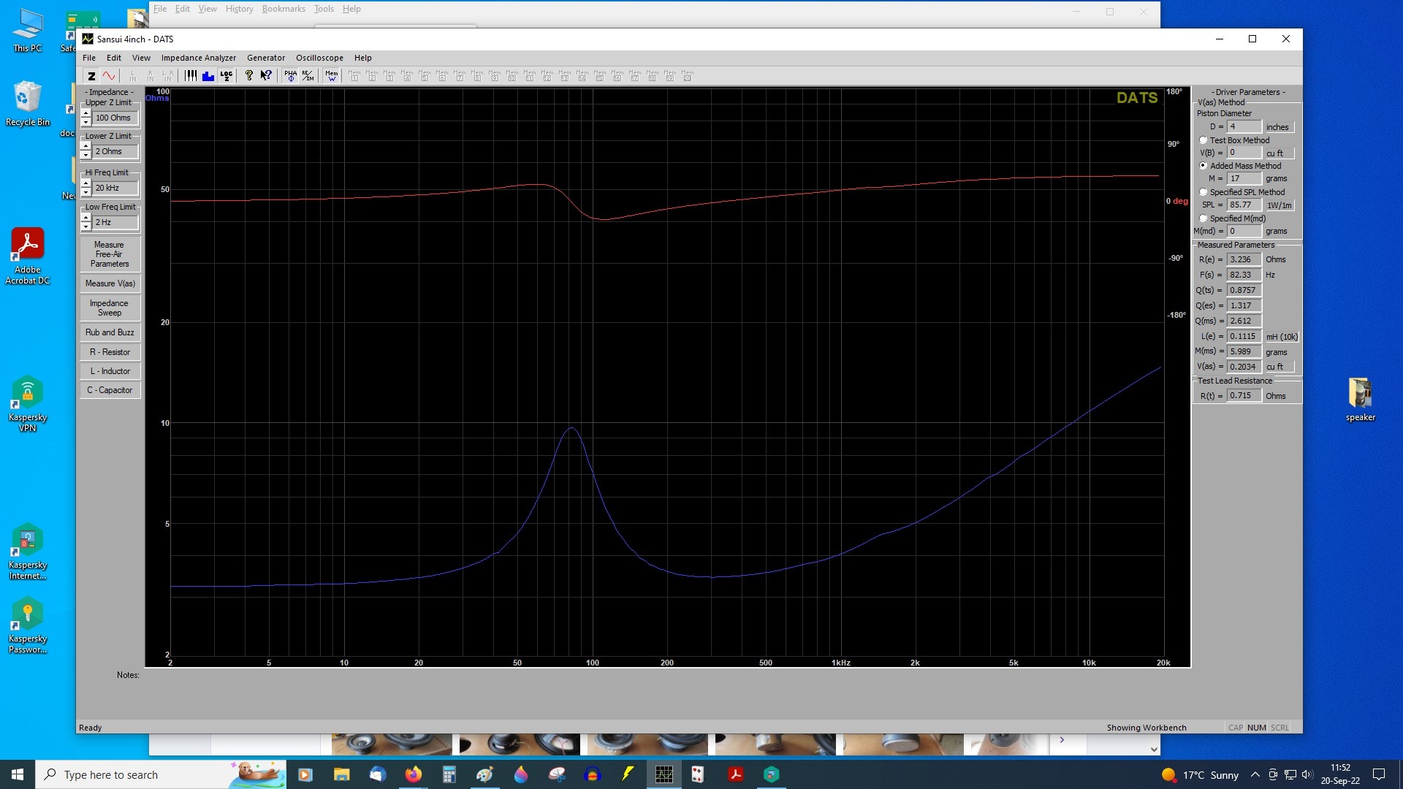
Task: Open the speaker desktop shortcut
Action: click(x=1360, y=400)
